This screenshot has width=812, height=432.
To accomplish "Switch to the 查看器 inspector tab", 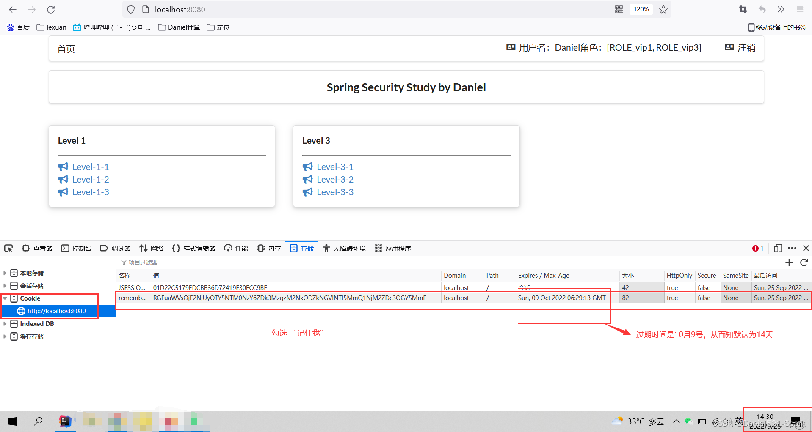I will coord(37,248).
